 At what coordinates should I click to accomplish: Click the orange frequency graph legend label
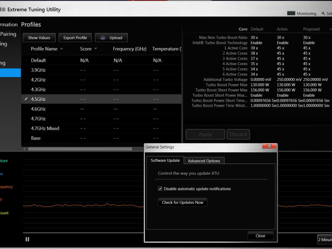pos(6,187)
